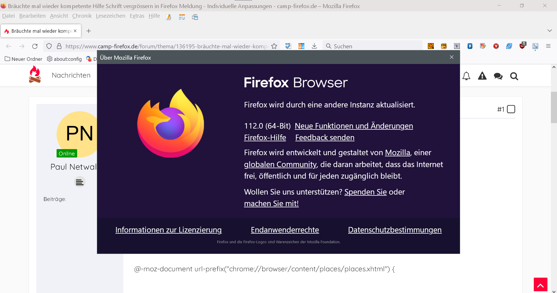Click the PN user avatar
557x293 pixels.
(77, 134)
